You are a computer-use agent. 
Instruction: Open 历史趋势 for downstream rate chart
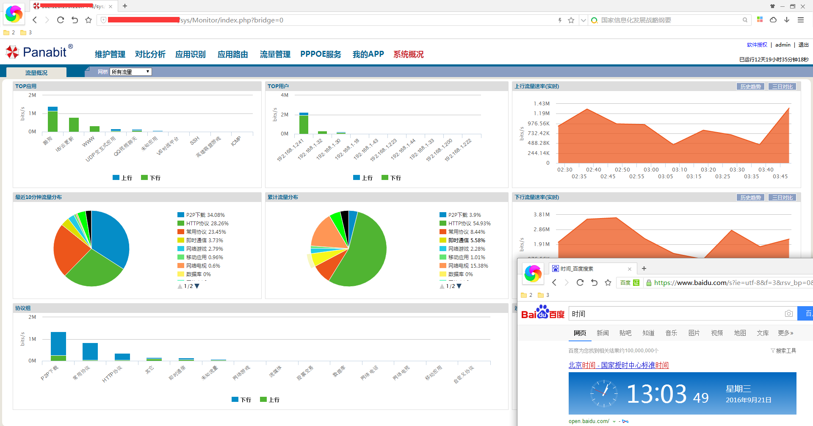pyautogui.click(x=751, y=197)
